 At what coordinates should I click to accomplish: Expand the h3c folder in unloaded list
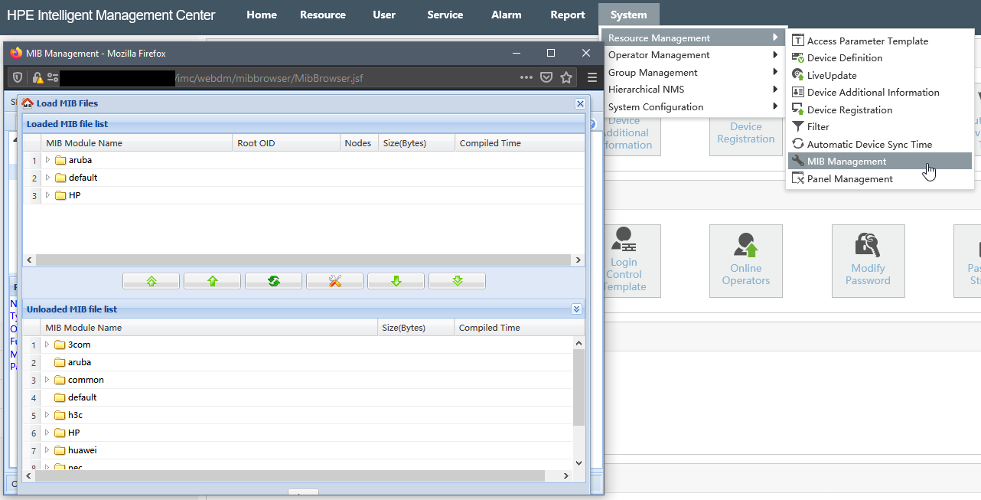click(x=47, y=415)
